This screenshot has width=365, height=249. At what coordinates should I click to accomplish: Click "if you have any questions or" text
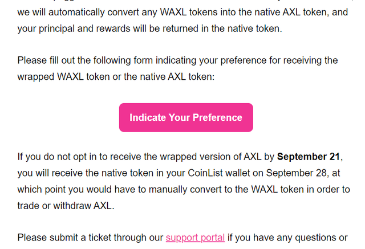287,238
